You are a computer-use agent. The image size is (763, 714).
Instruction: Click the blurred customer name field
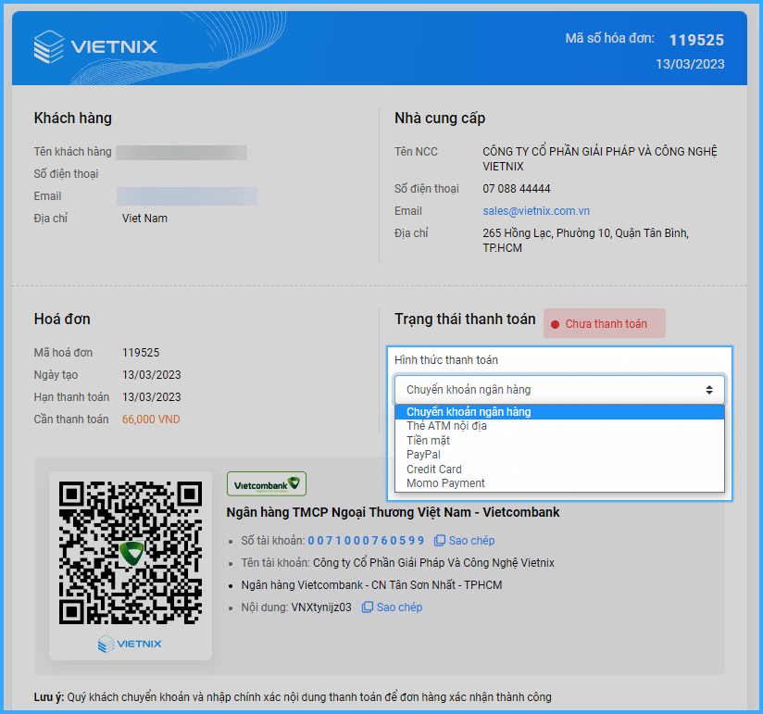point(181,153)
